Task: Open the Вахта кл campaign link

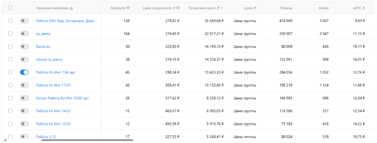Action: pyautogui.click(x=43, y=47)
